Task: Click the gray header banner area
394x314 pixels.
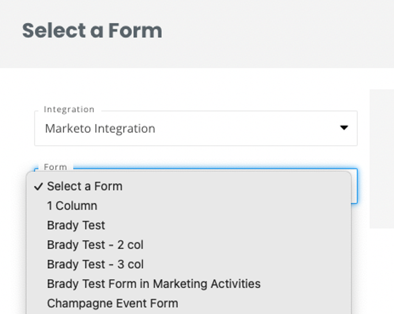Action: pos(276,34)
